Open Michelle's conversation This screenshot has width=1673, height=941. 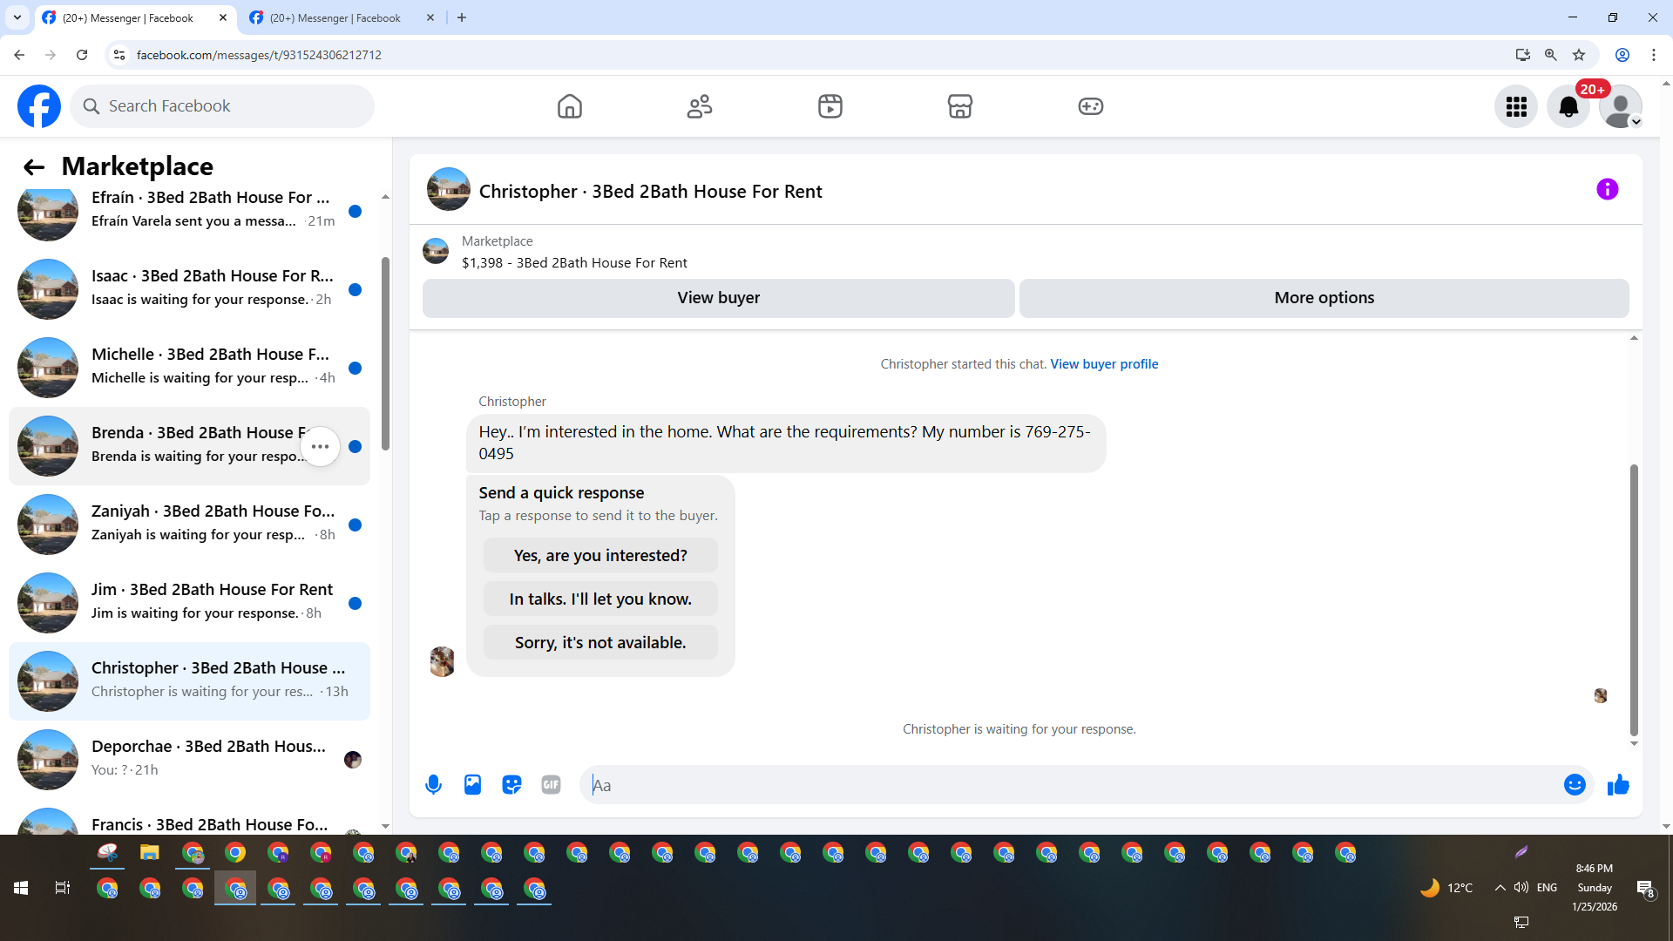point(189,368)
